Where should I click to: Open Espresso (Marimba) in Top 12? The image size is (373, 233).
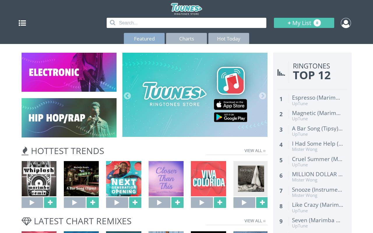pyautogui.click(x=316, y=98)
